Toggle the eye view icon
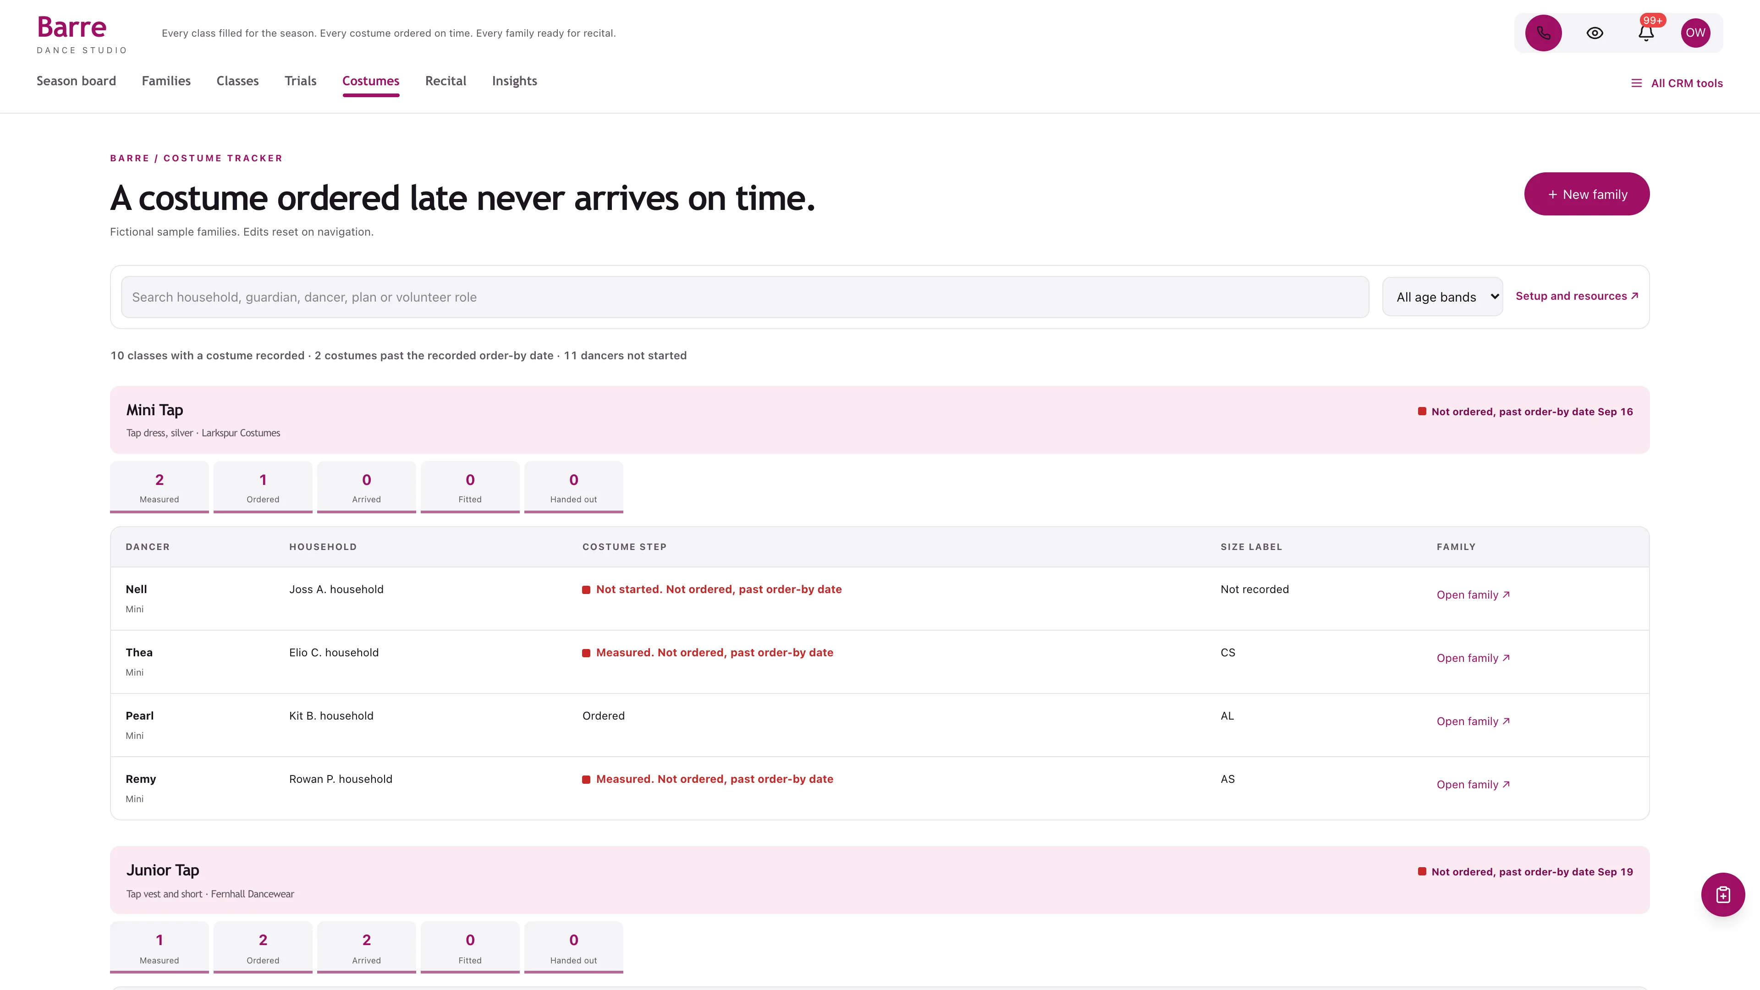Viewport: 1760px width, 990px height. click(x=1595, y=33)
